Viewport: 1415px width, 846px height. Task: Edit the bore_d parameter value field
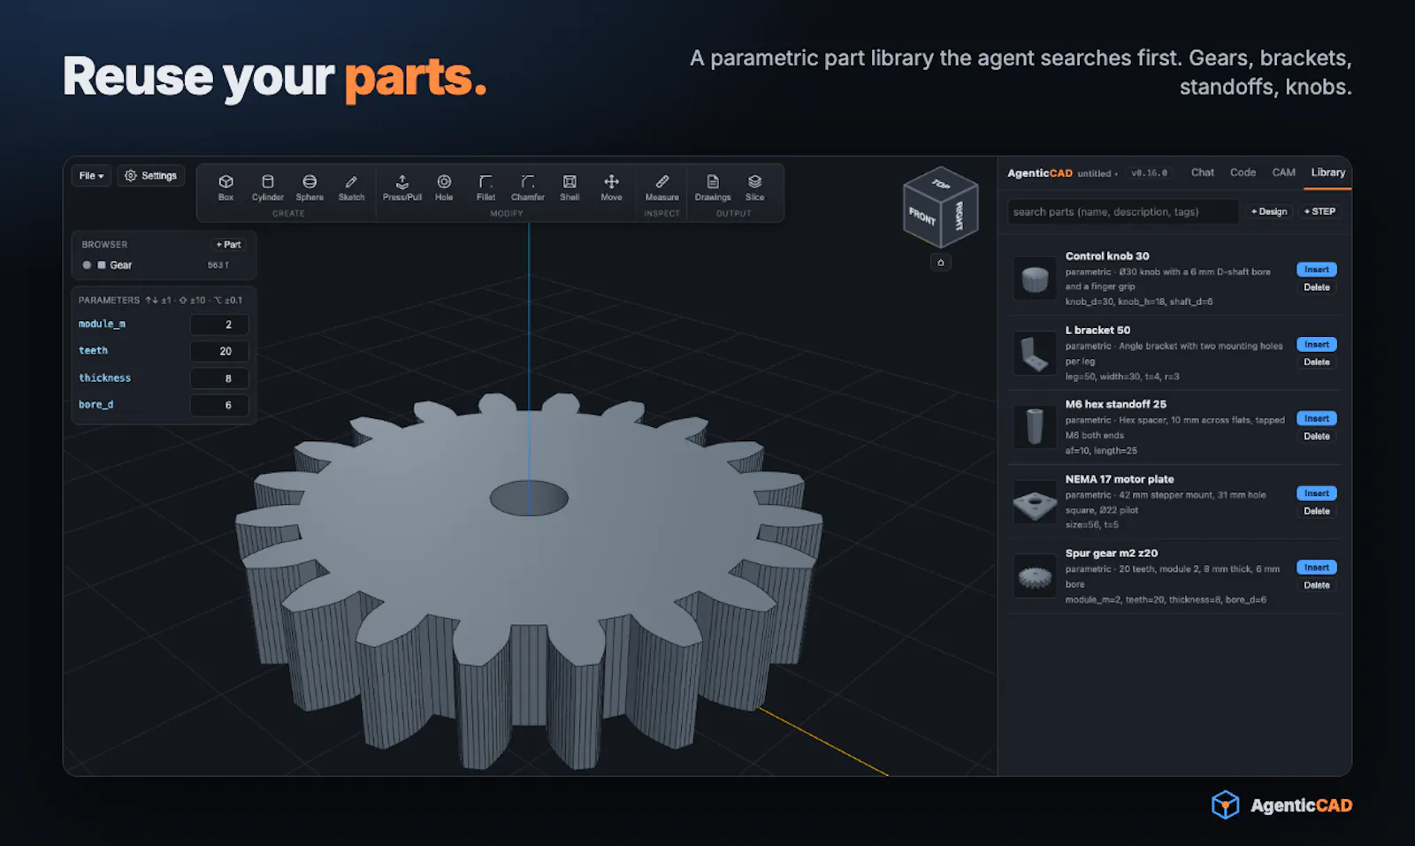[219, 405]
